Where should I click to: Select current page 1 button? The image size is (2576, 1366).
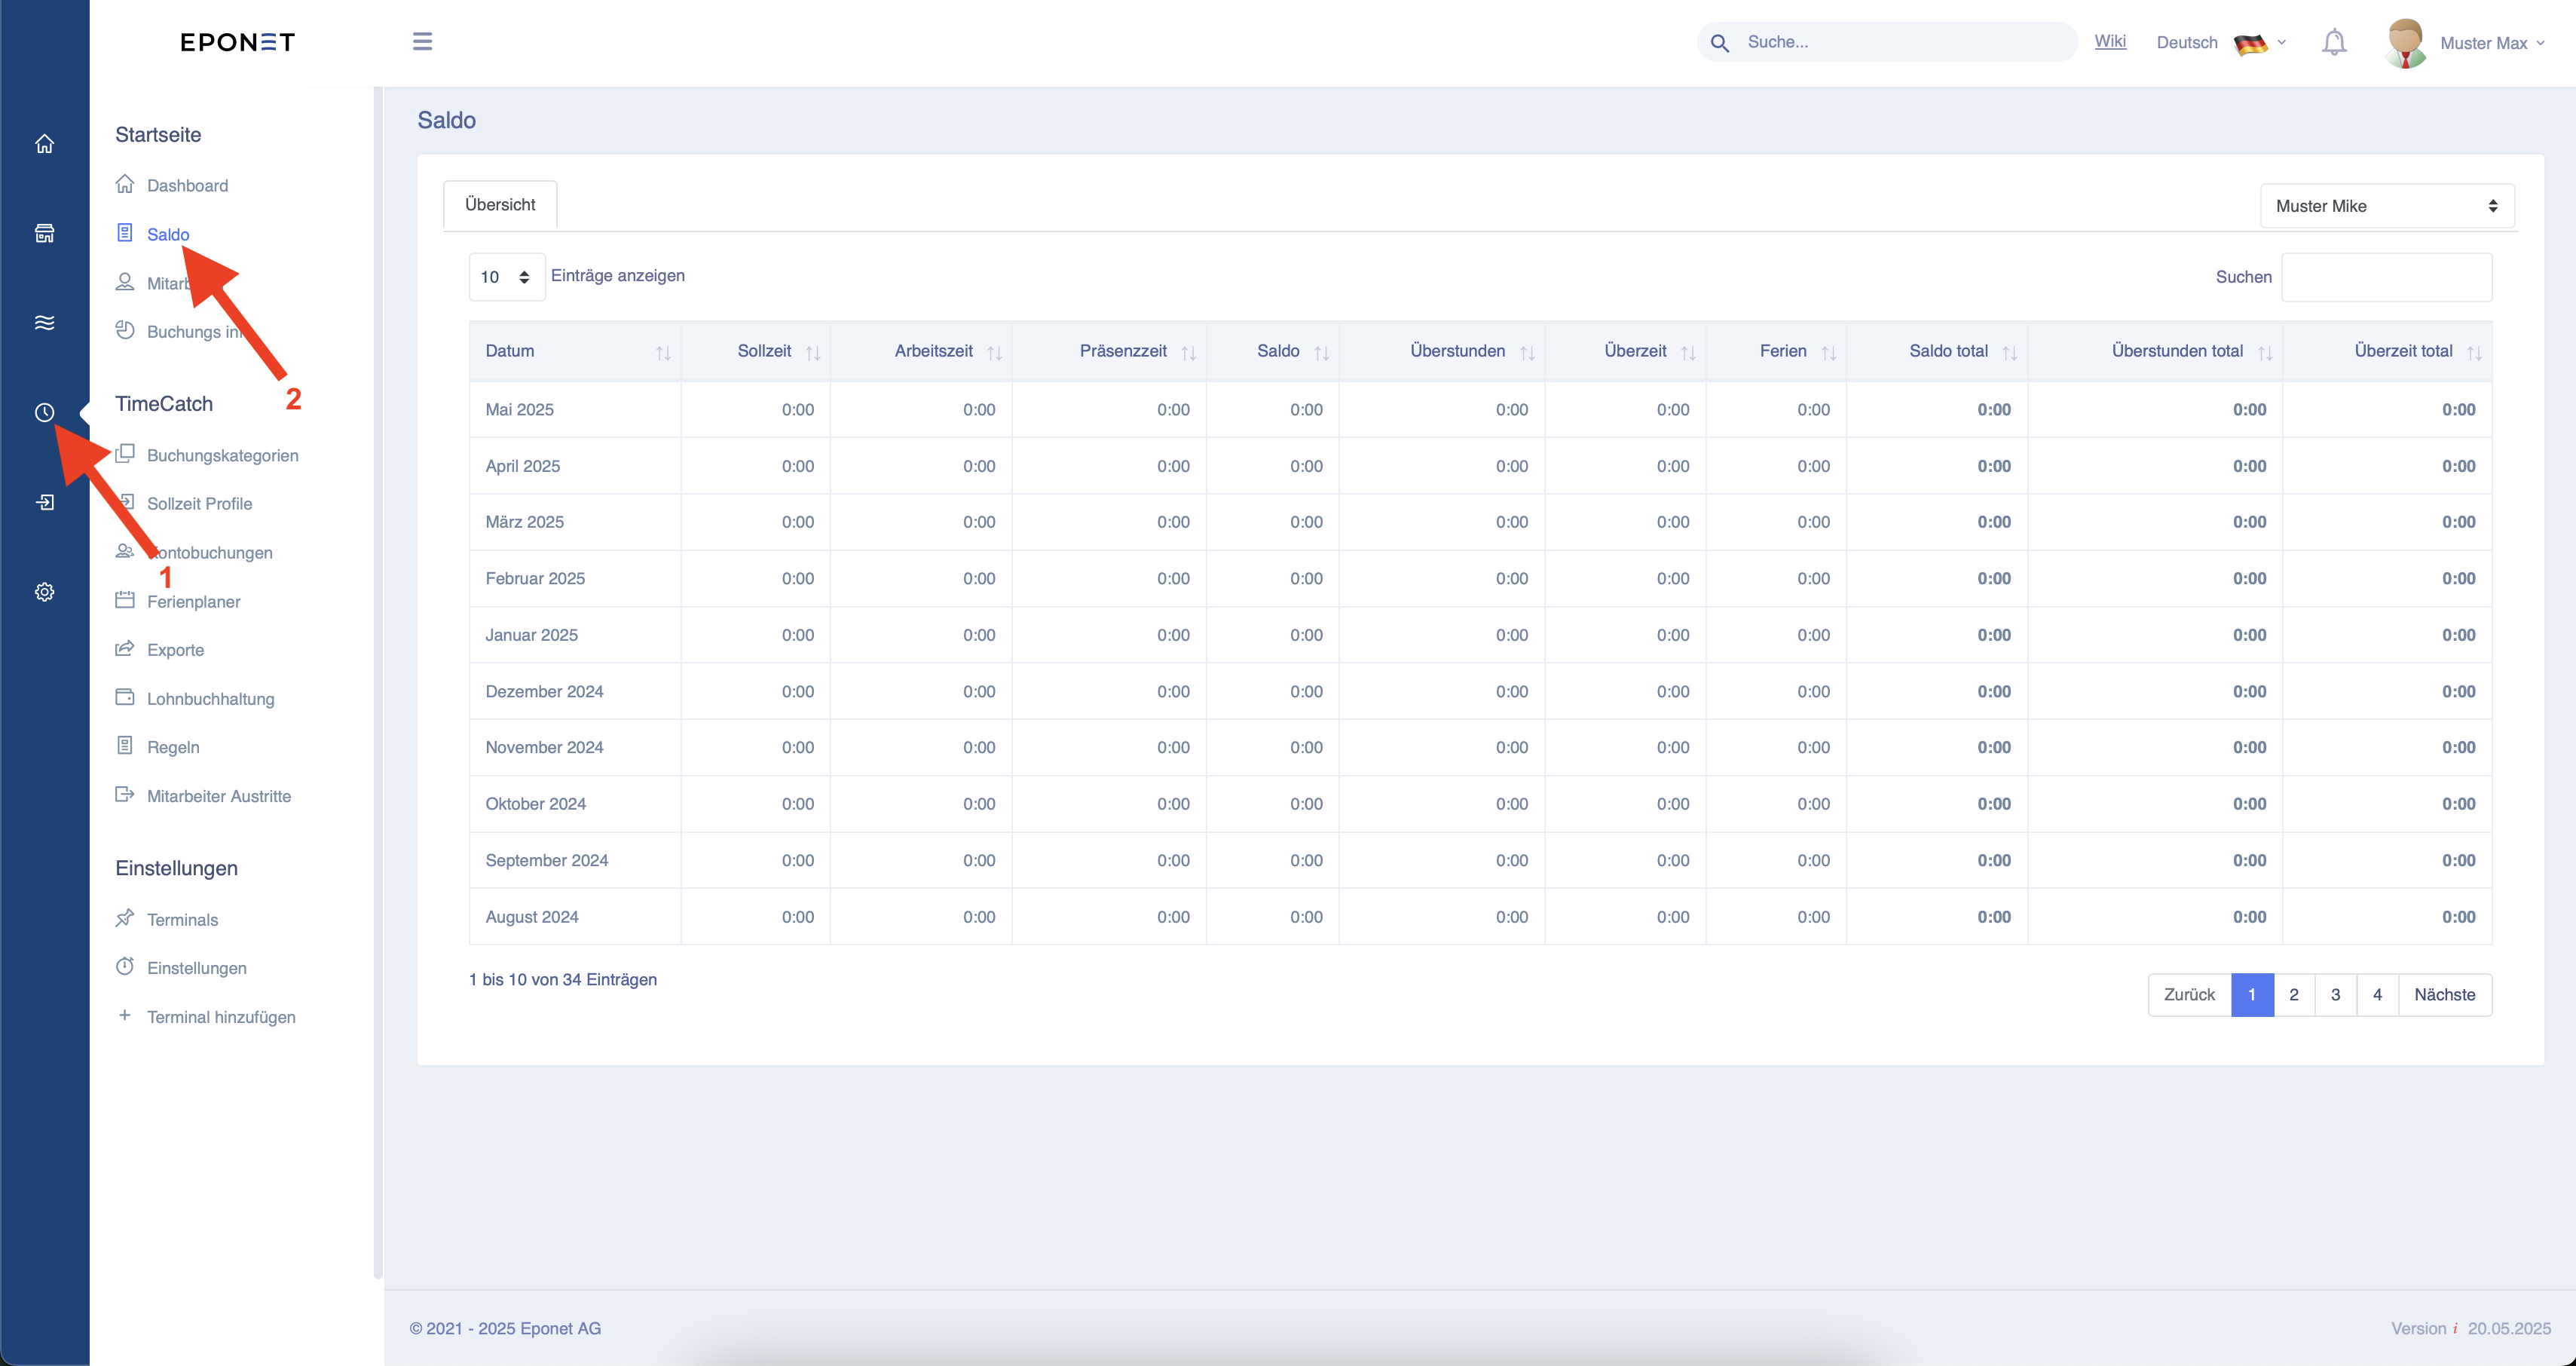2252,995
